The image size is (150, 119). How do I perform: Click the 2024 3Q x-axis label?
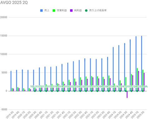coord(123,115)
